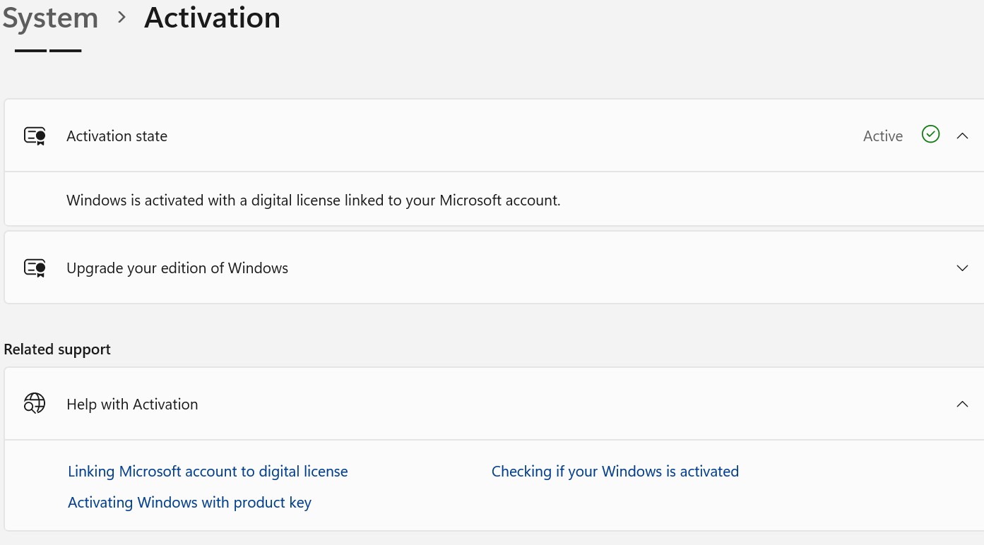Expand the Upgrade your edition of Windows section

[x=962, y=268]
